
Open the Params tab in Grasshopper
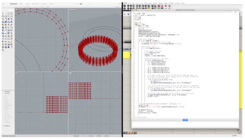tap(125, 3)
